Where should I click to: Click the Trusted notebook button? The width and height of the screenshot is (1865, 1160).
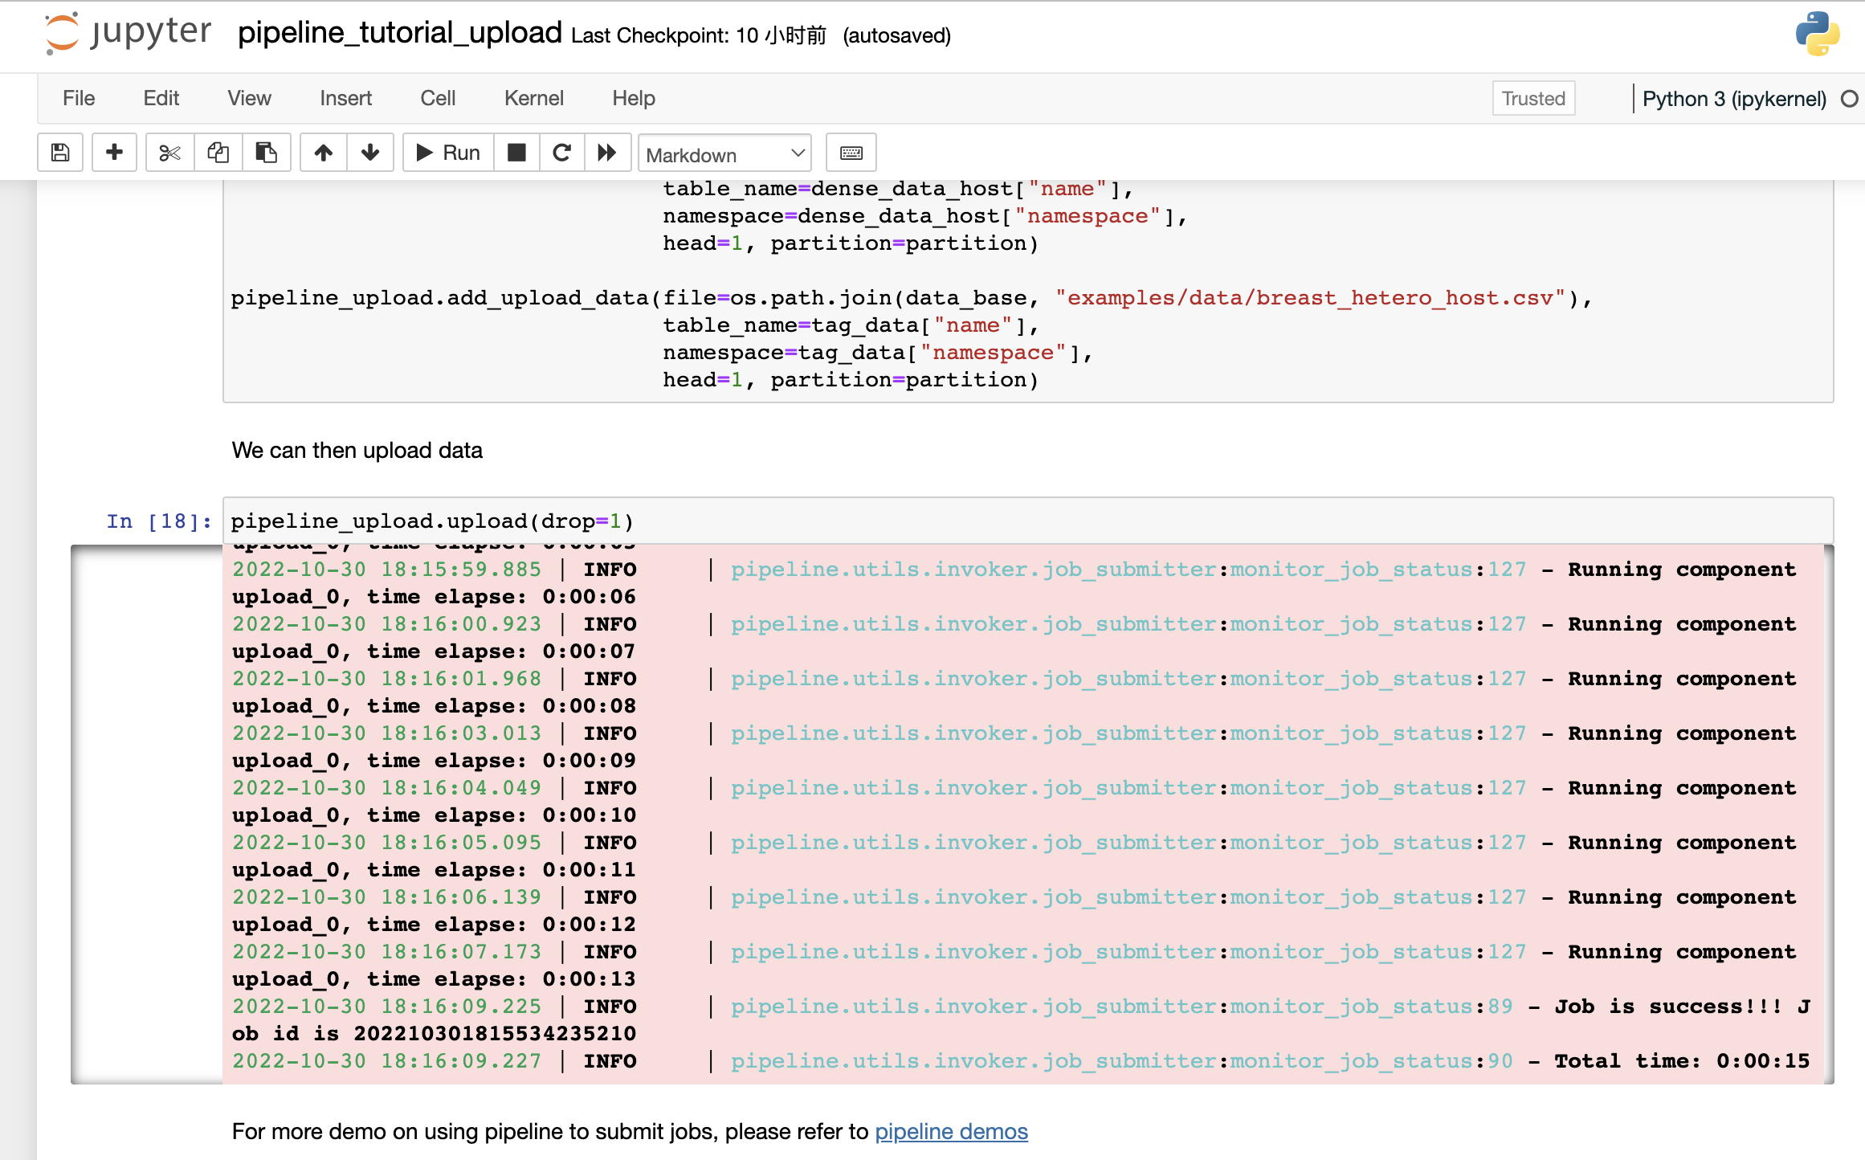pyautogui.click(x=1533, y=98)
